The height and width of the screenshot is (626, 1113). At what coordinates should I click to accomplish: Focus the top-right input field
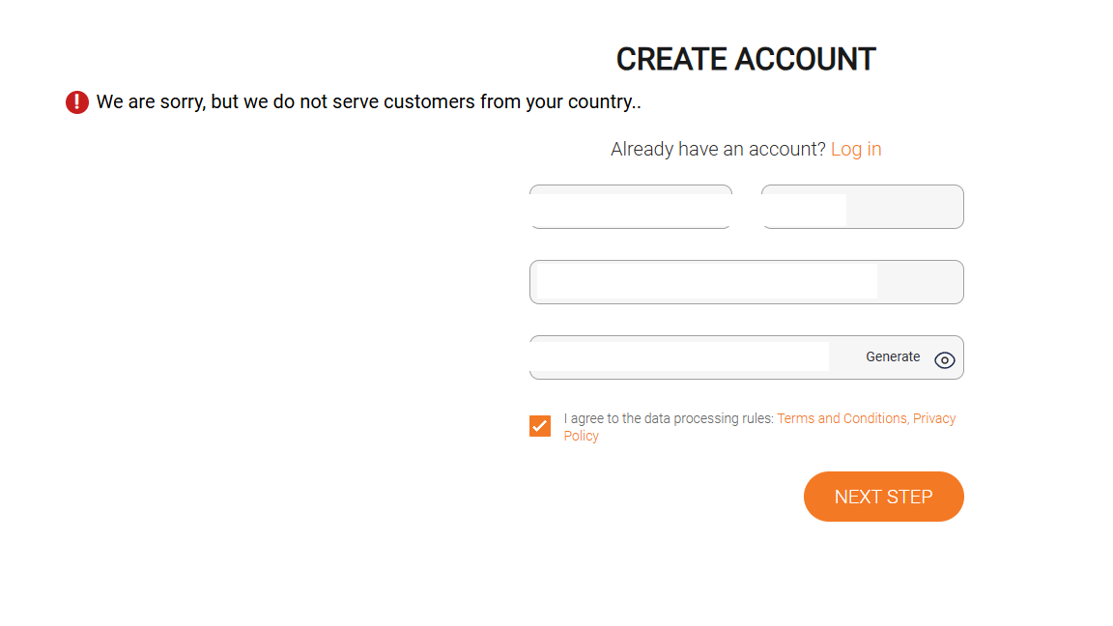[x=805, y=207]
